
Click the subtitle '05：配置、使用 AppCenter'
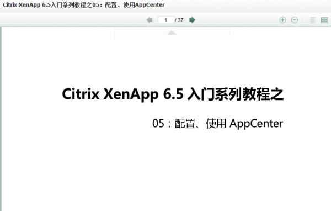click(217, 124)
